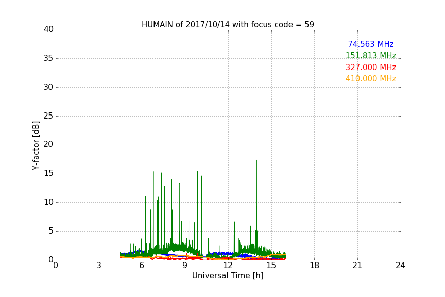Select the 327.000 MHz legend label

pyautogui.click(x=371, y=68)
